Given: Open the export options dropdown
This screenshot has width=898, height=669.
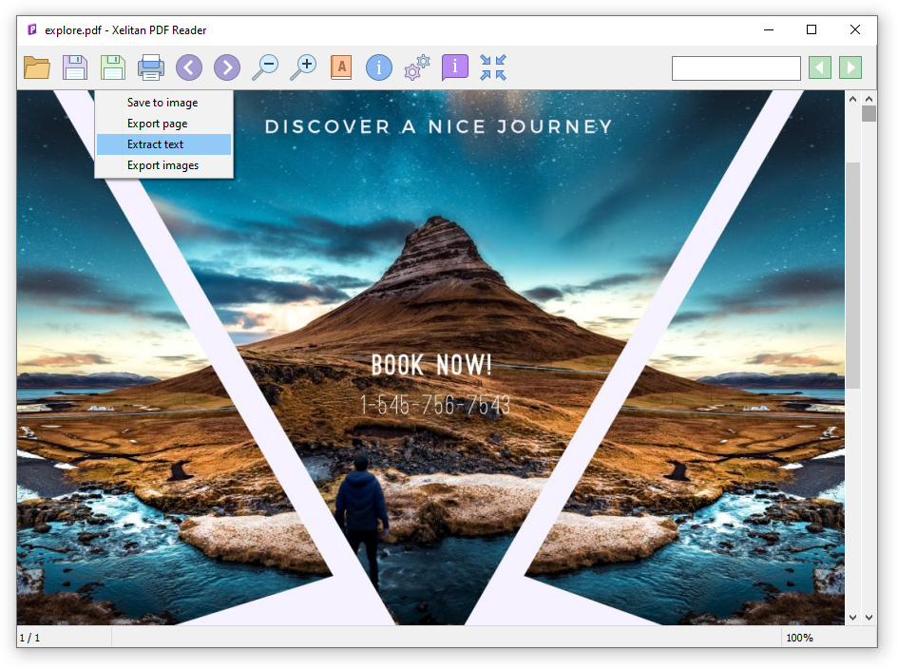Looking at the screenshot, I should [113, 67].
